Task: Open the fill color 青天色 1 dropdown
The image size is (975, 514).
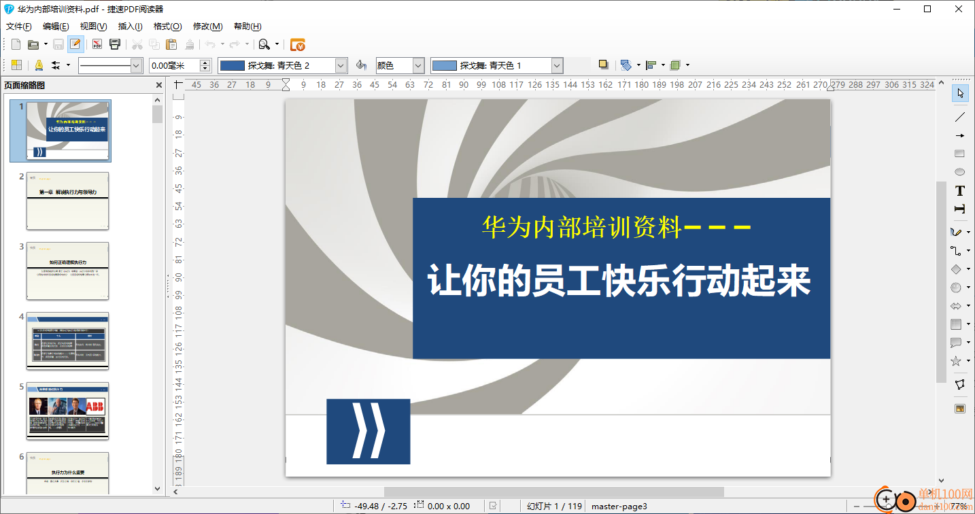Action: (557, 65)
